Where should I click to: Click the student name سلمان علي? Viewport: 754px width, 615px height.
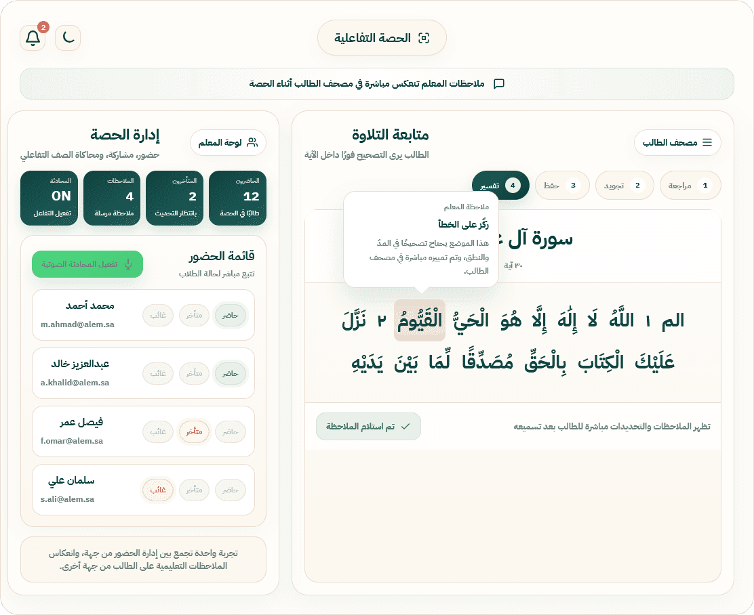[x=71, y=480]
